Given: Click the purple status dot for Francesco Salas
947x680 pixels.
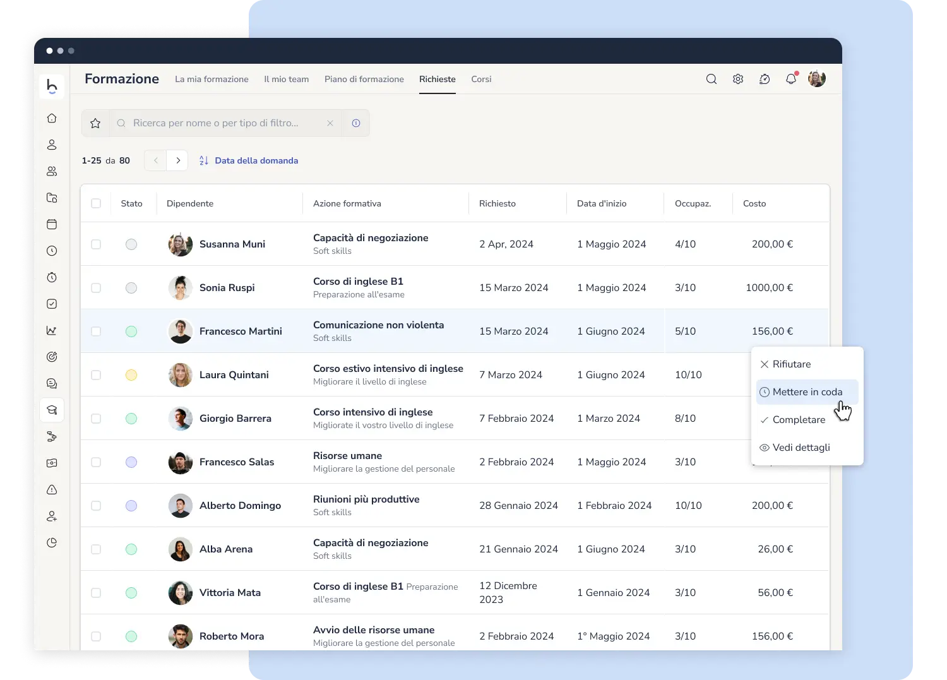Looking at the screenshot, I should click(x=131, y=462).
